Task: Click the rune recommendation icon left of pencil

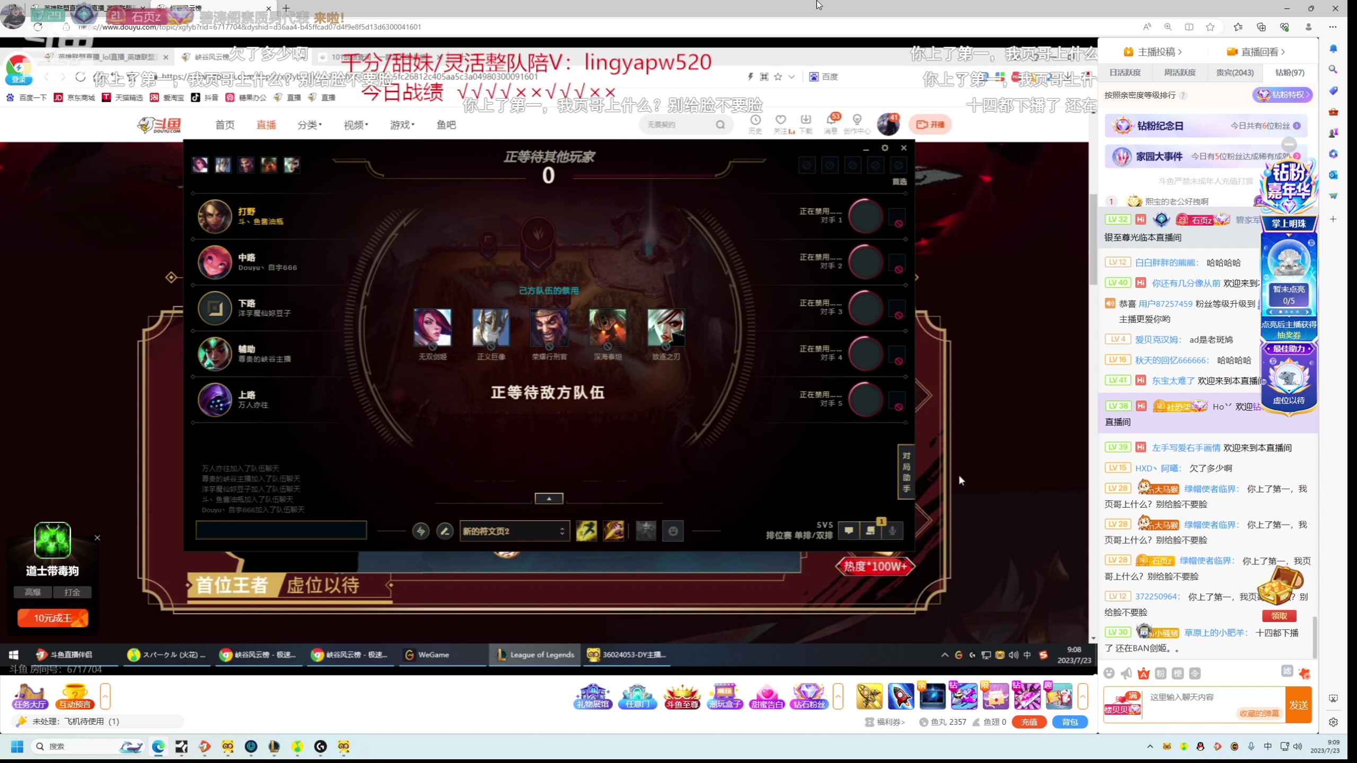Action: [x=421, y=531]
